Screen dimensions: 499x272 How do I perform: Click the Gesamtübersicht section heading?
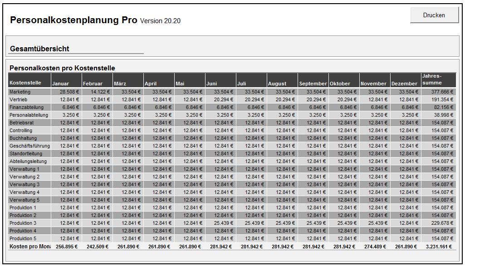[x=39, y=49]
